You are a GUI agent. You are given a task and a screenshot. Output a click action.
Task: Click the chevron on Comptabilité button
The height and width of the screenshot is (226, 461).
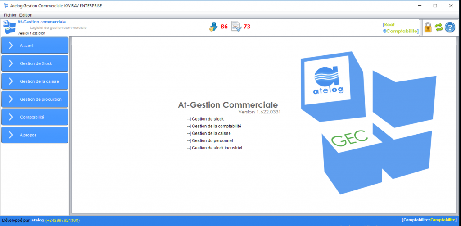coord(11,117)
